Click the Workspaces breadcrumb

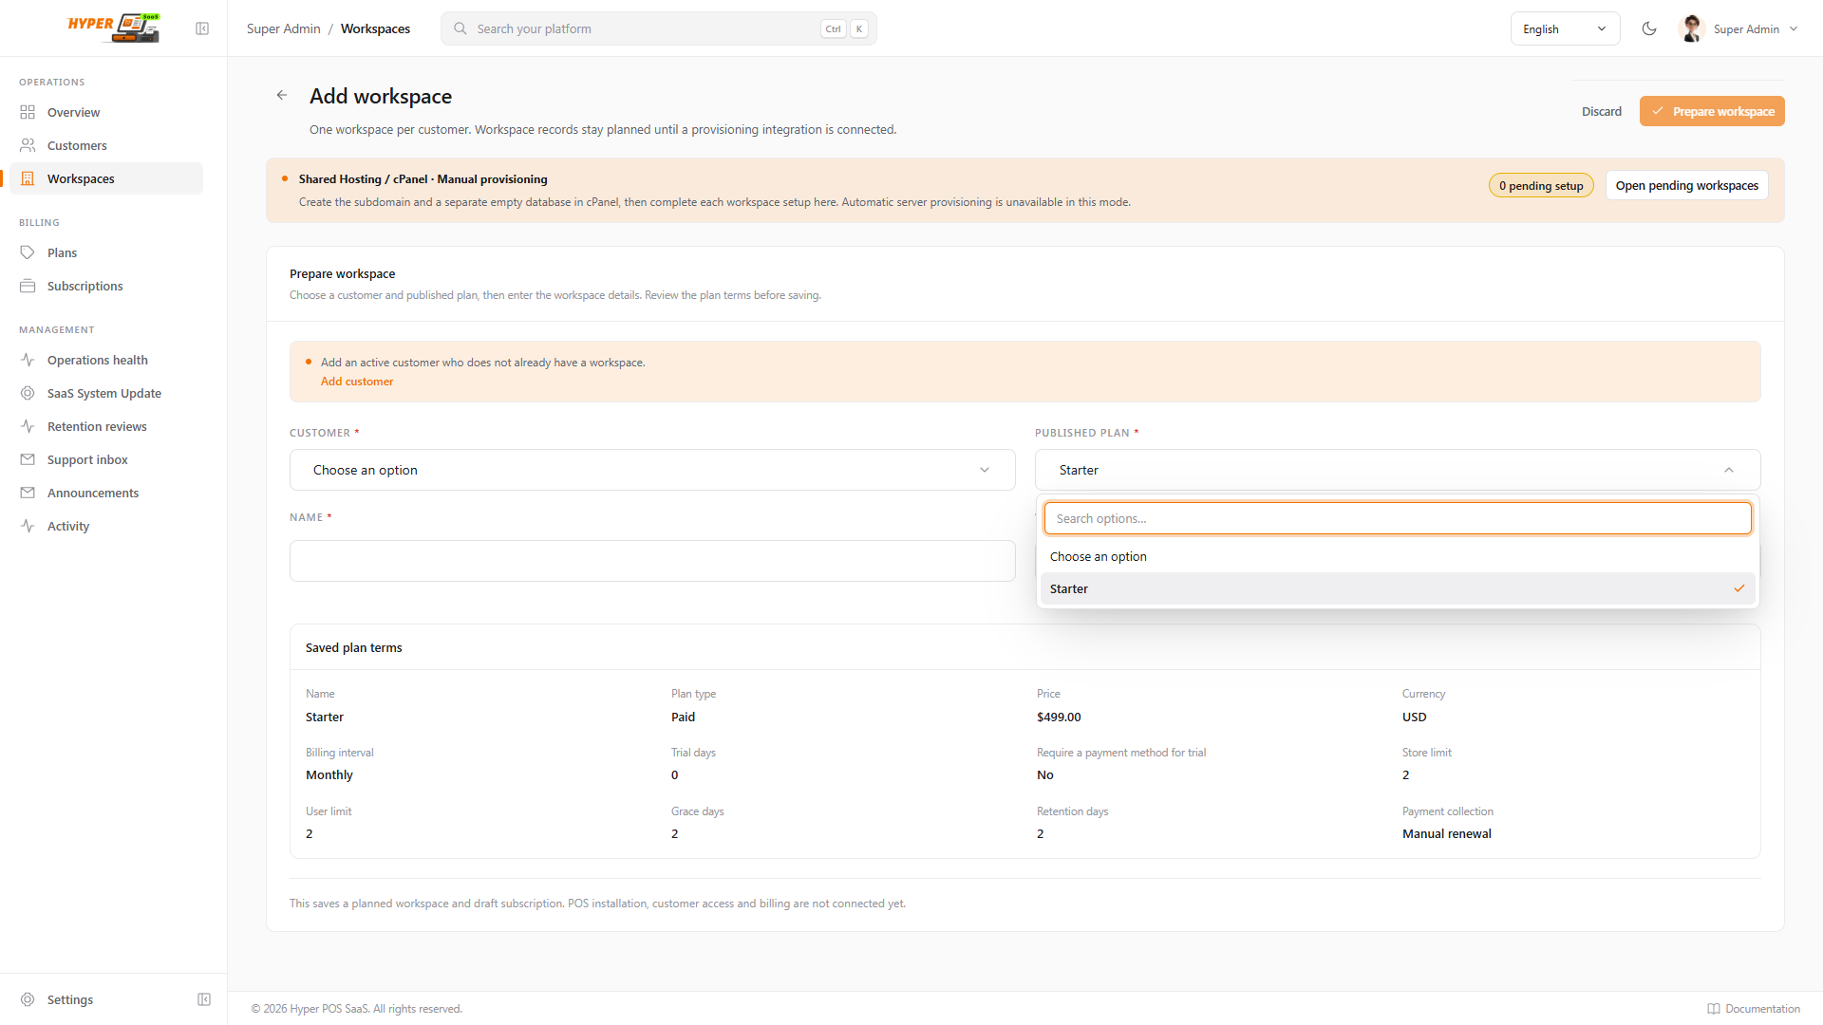(375, 28)
